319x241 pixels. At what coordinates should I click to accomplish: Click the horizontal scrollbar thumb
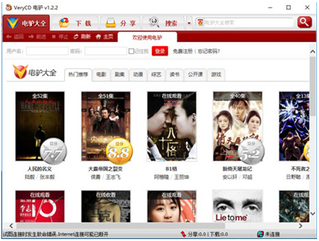tap(120, 226)
